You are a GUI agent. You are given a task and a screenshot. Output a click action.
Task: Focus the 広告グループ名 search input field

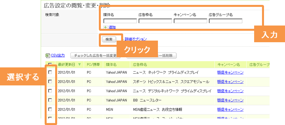point(226,21)
